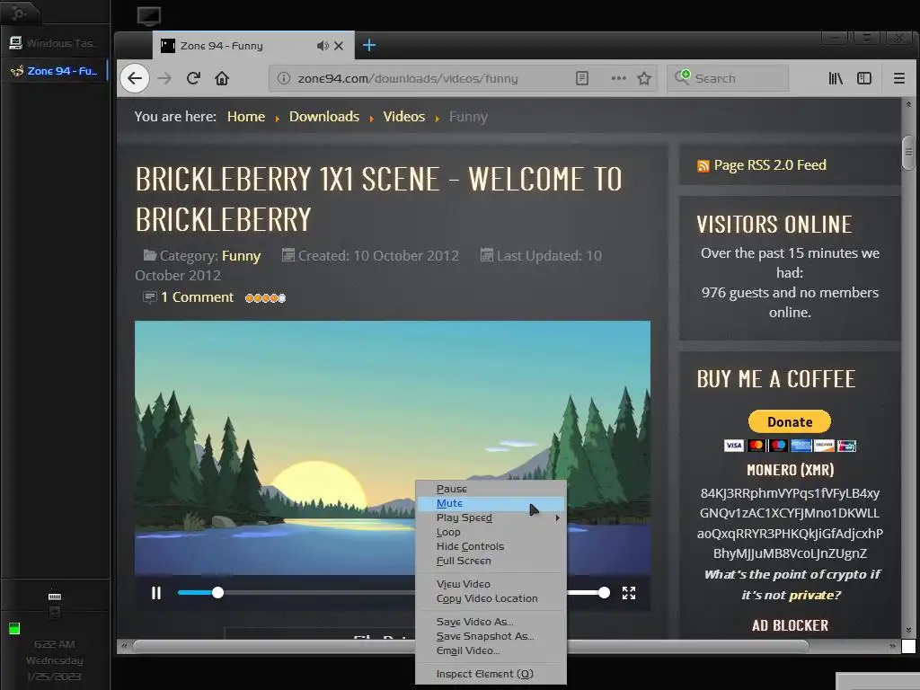The height and width of the screenshot is (690, 920).
Task: Open a new tab with plus icon
Action: click(x=369, y=45)
